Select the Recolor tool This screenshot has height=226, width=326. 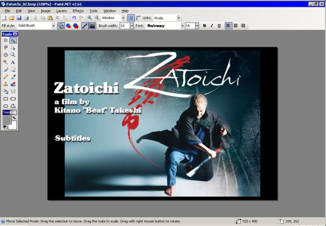click(x=13, y=84)
